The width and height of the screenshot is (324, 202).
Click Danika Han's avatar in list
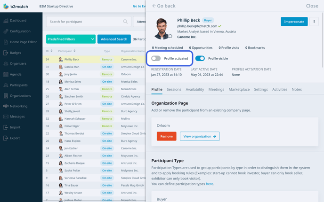pos(61,67)
